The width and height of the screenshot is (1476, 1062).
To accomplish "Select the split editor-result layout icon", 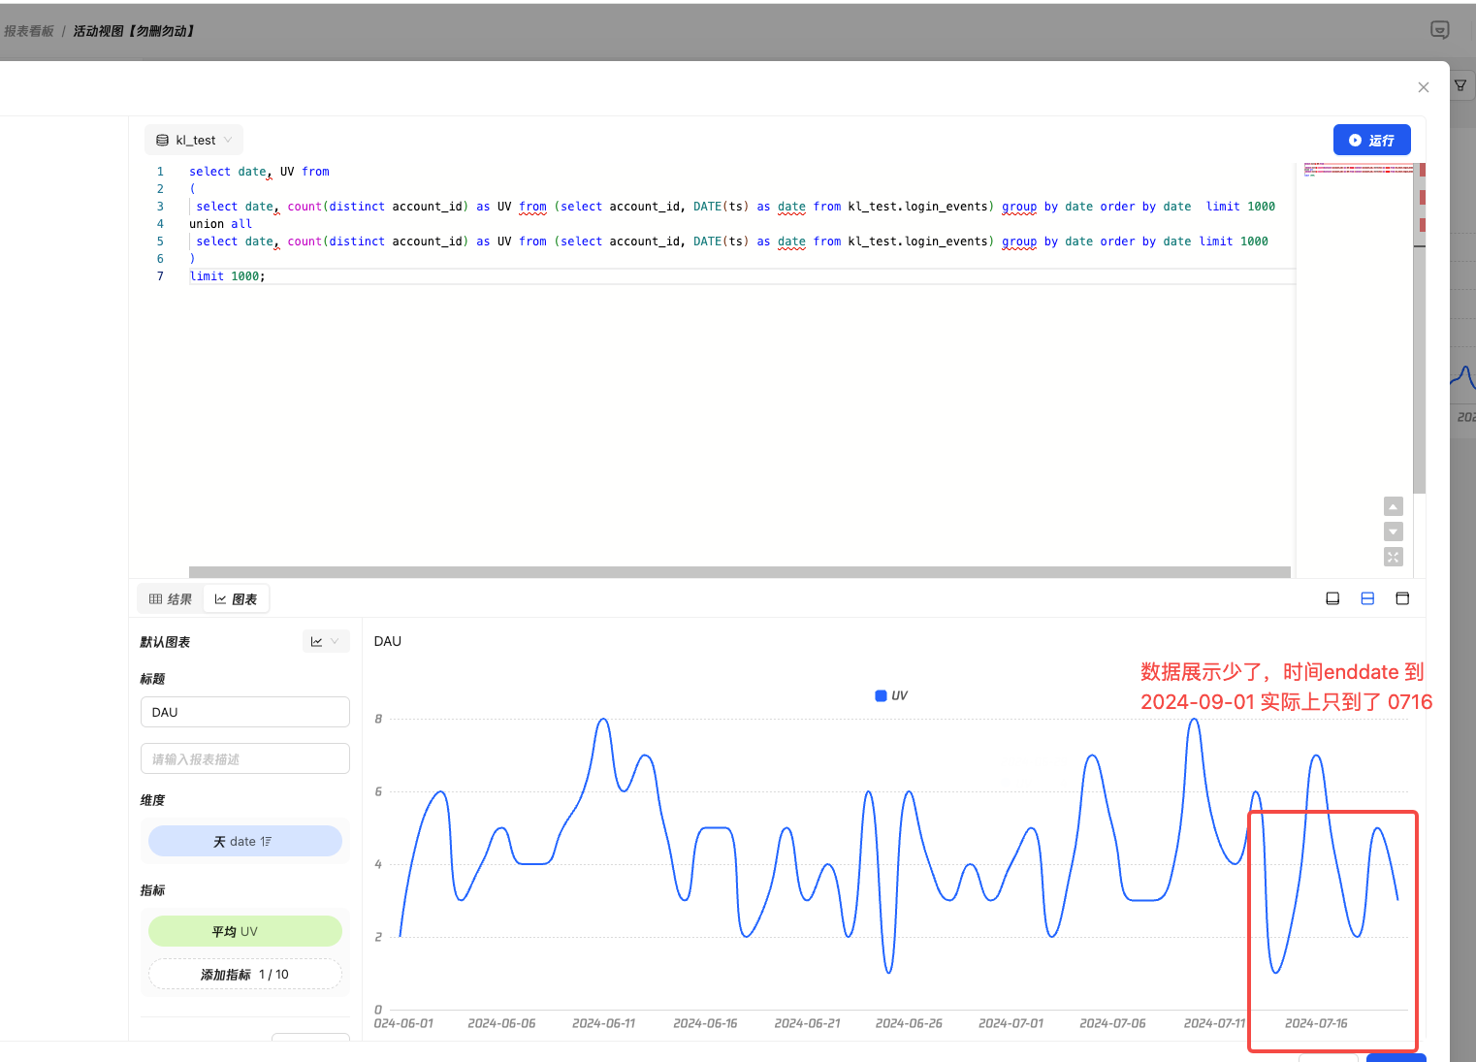I will coord(1367,598).
